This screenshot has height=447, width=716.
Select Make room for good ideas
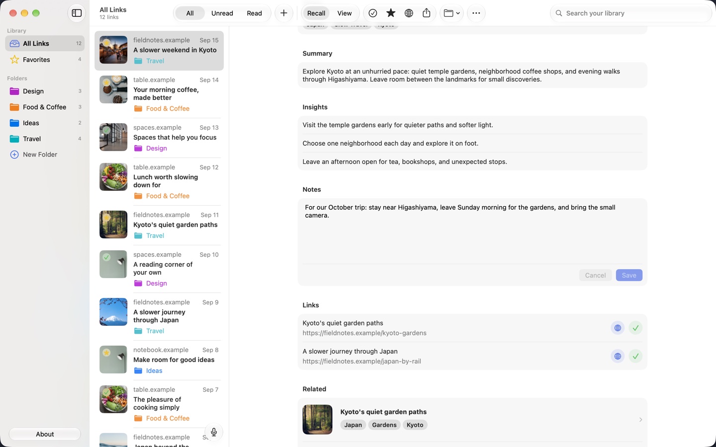click(159, 360)
